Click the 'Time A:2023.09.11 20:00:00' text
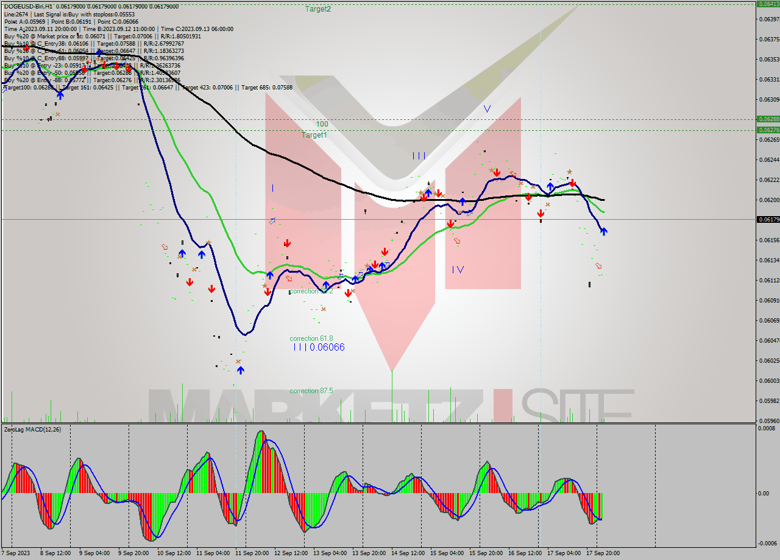The image size is (780, 560). pyautogui.click(x=40, y=29)
